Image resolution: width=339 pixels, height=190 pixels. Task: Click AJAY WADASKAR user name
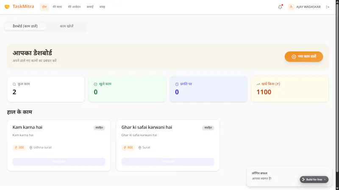308,7
